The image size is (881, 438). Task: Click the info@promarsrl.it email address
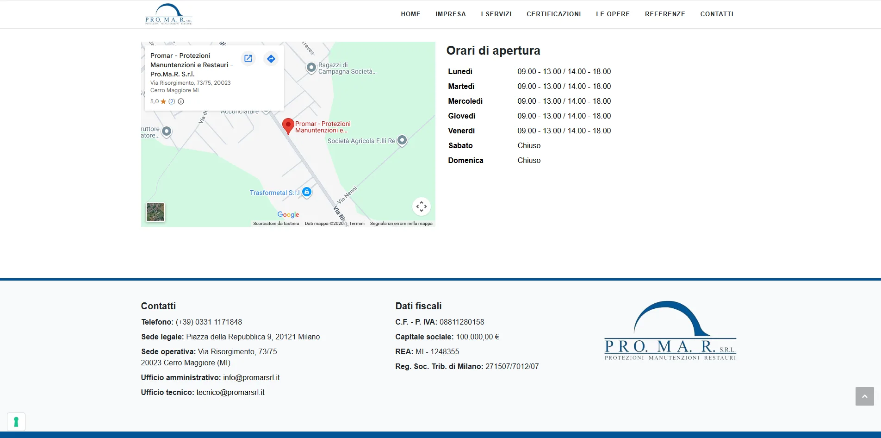pos(251,377)
